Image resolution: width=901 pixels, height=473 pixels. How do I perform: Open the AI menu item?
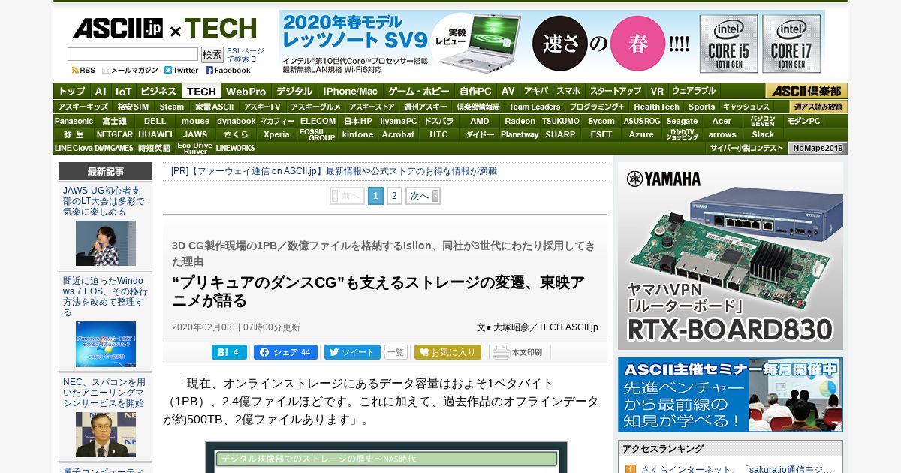coord(101,91)
